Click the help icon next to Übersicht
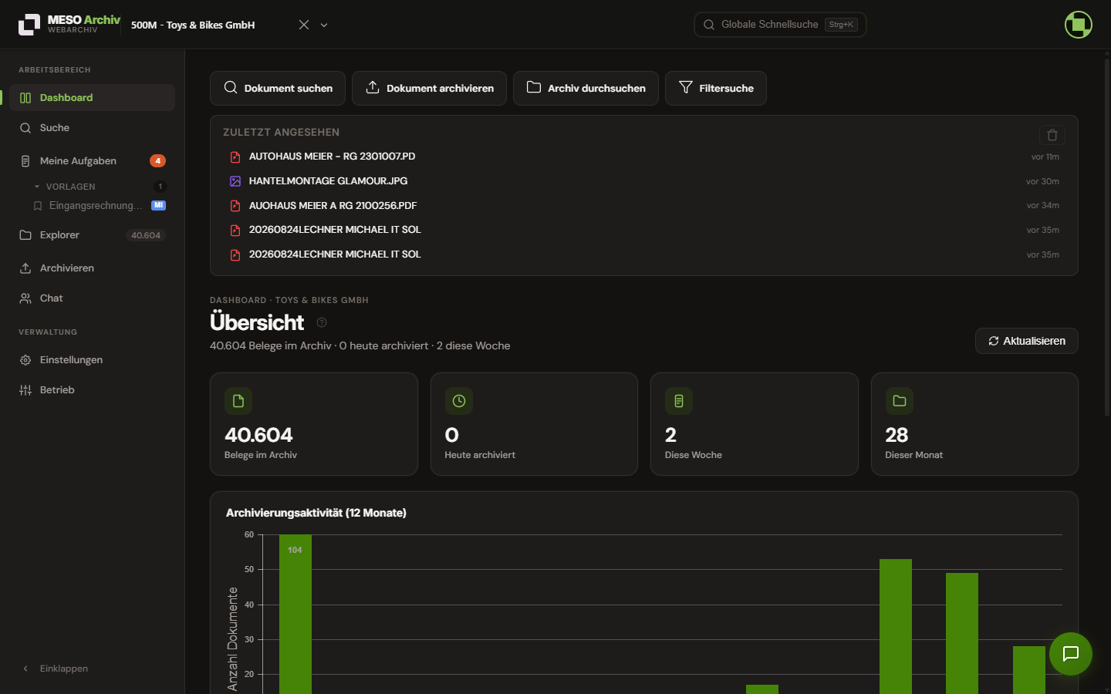 tap(322, 322)
